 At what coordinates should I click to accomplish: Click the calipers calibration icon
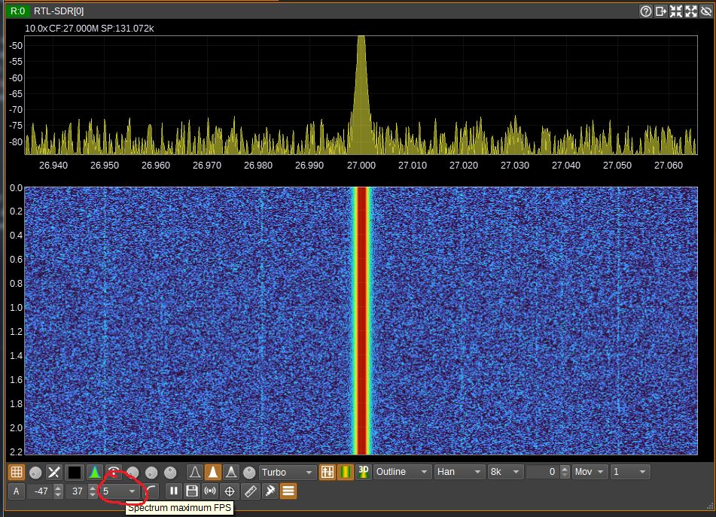[270, 491]
